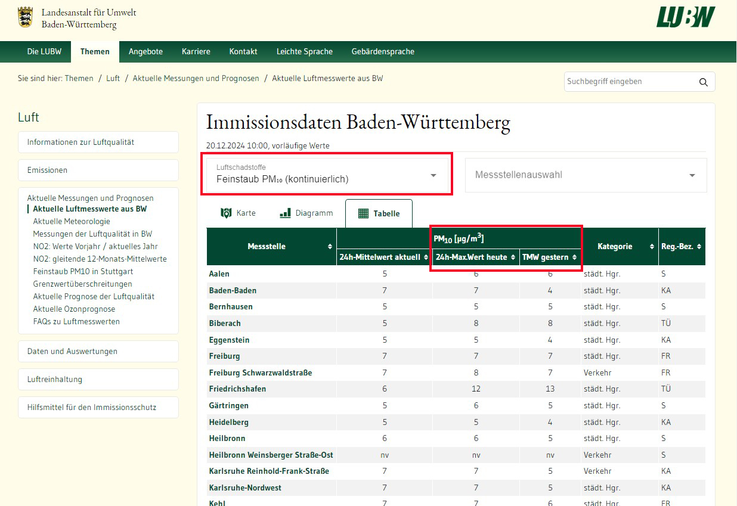Open Hilfsmittel für den Immissionsschutz item
Screen dimensions: 737x506
coord(98,407)
